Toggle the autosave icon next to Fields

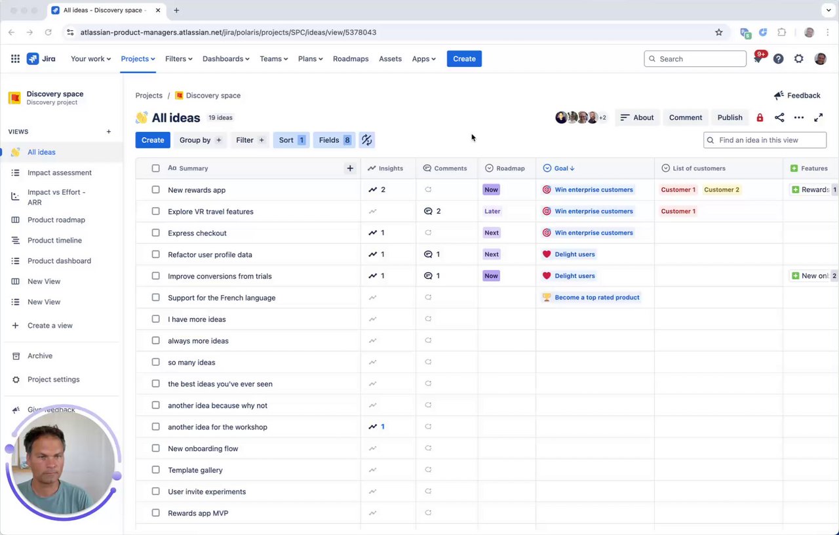[x=366, y=140]
